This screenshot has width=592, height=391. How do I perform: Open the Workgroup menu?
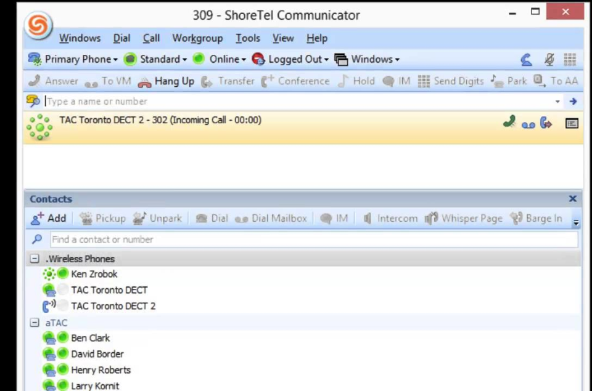[x=197, y=38]
